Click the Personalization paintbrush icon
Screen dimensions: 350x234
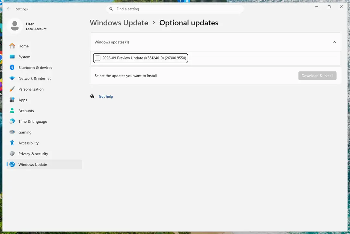[x=12, y=89]
